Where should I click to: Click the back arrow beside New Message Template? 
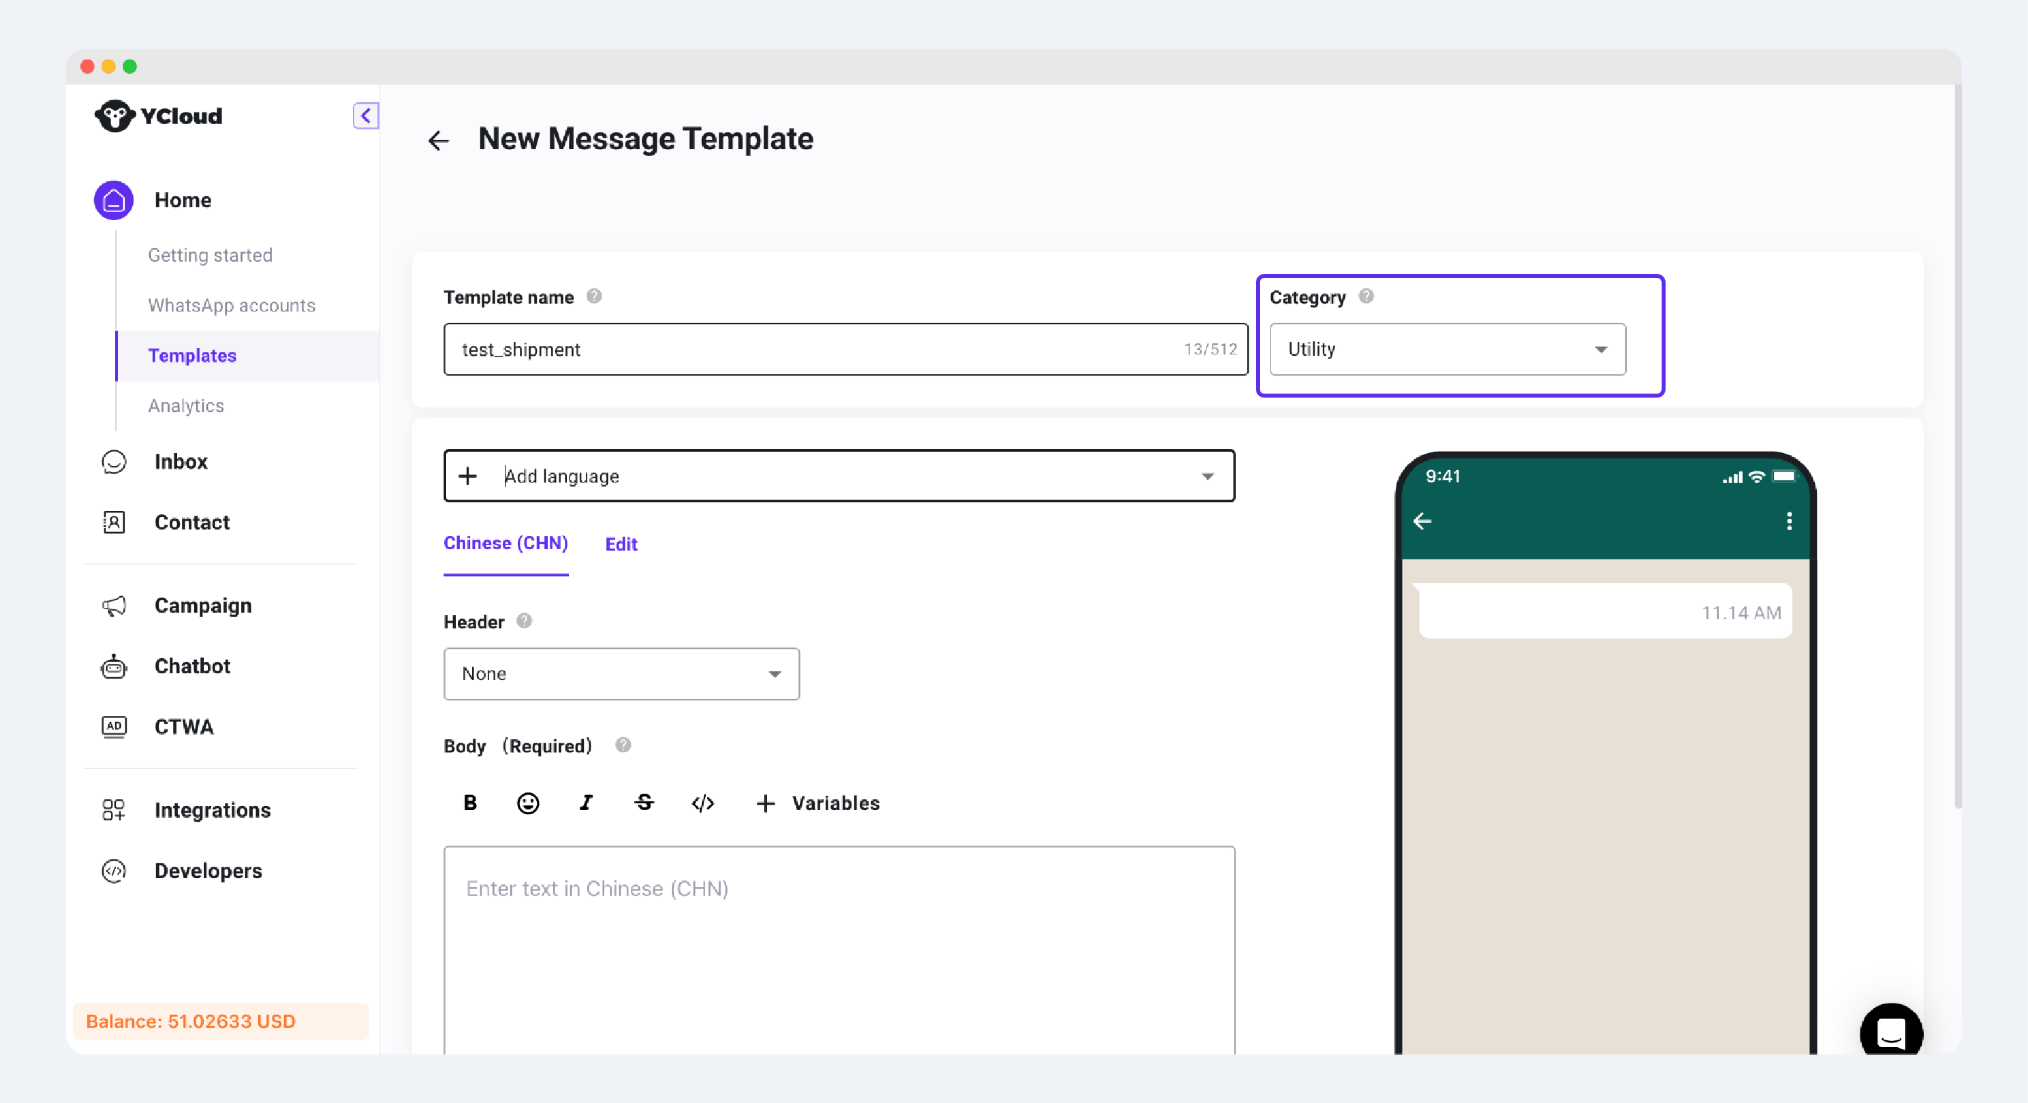pos(438,140)
